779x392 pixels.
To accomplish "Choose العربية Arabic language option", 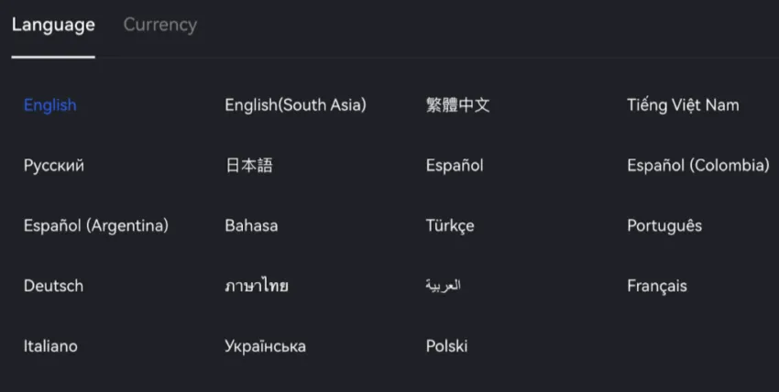I will point(443,286).
